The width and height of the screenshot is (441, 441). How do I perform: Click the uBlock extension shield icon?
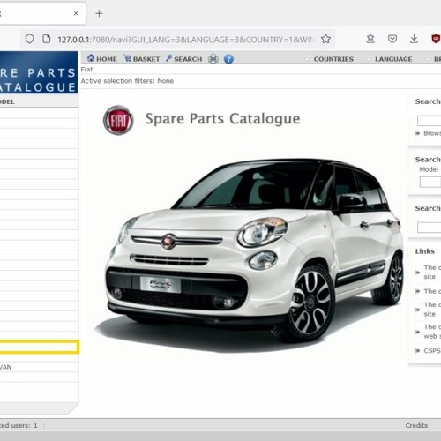436,39
